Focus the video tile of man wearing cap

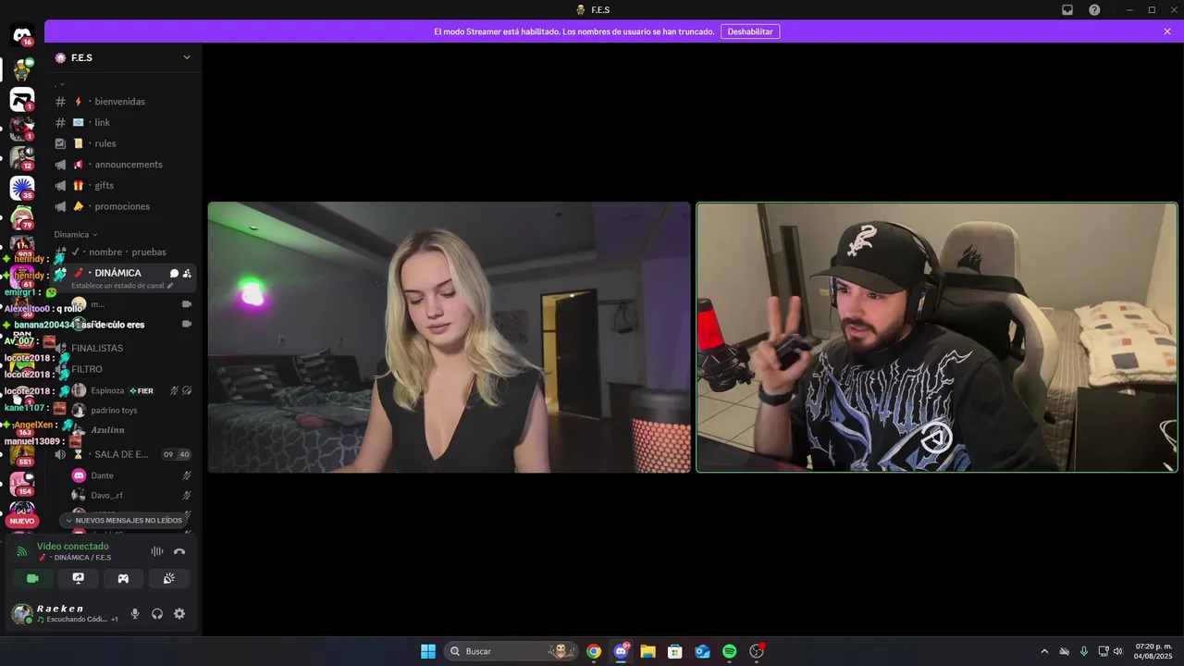[937, 338]
